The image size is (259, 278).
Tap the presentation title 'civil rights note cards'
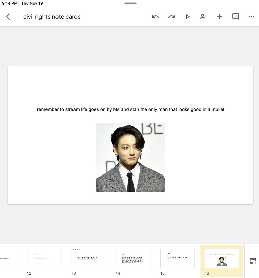pyautogui.click(x=52, y=17)
